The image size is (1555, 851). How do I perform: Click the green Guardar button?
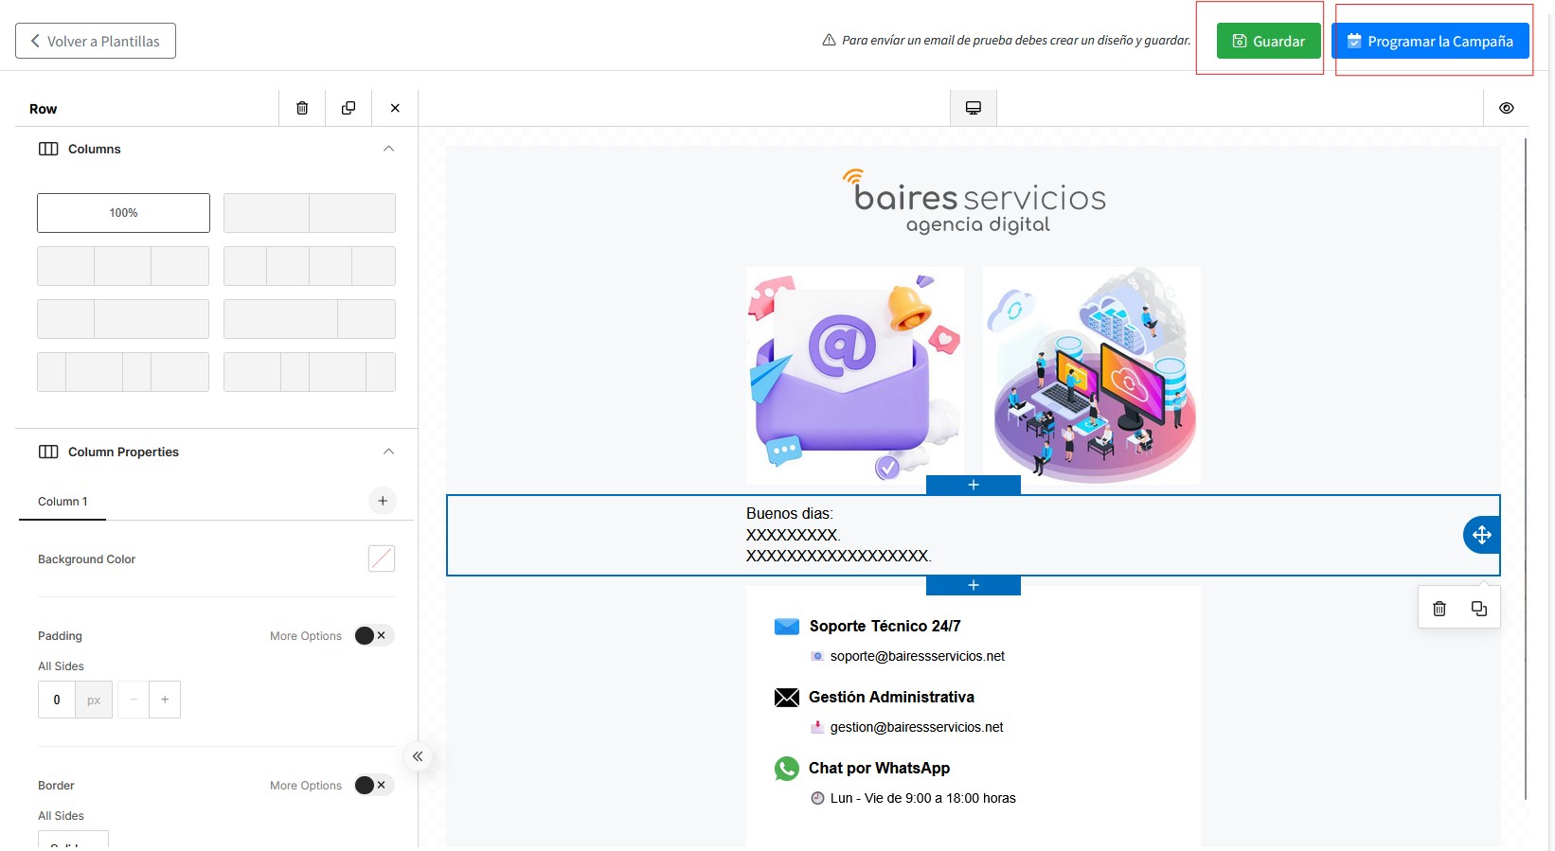coord(1268,41)
